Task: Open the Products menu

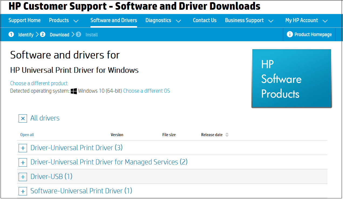Action: (59, 20)
